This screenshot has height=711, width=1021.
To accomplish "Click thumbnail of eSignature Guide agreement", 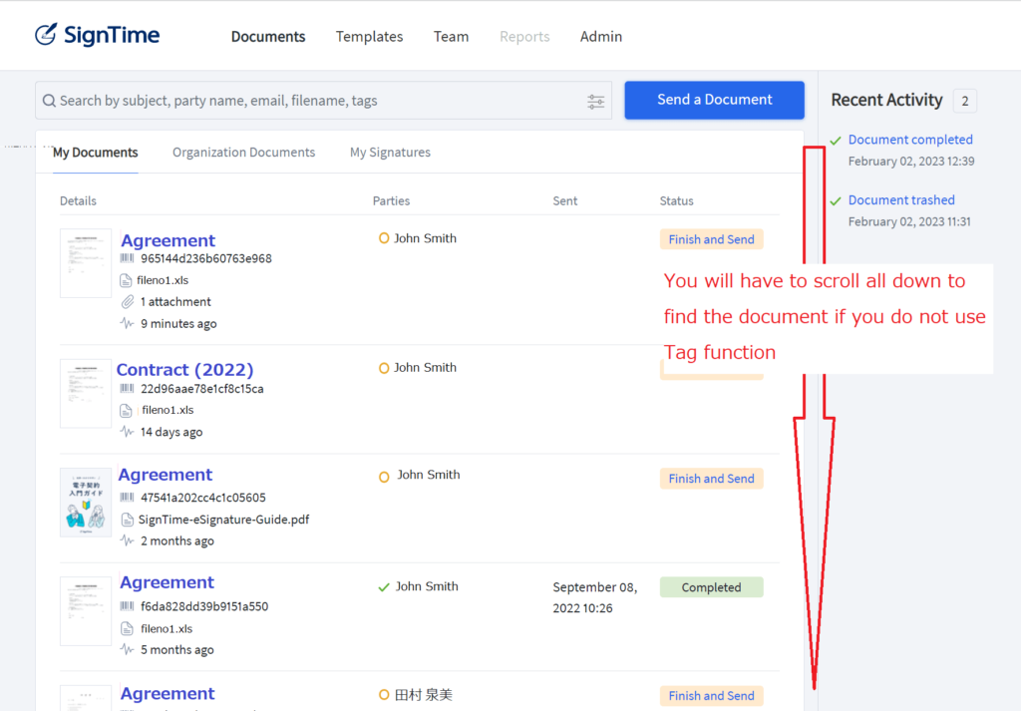I will tap(86, 502).
